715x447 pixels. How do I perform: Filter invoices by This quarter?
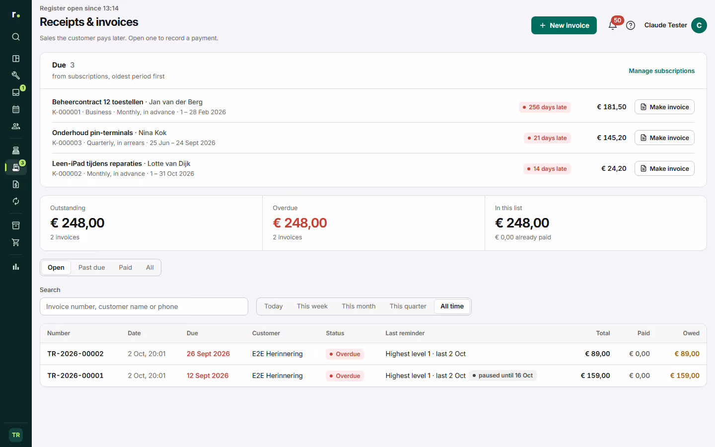[408, 306]
